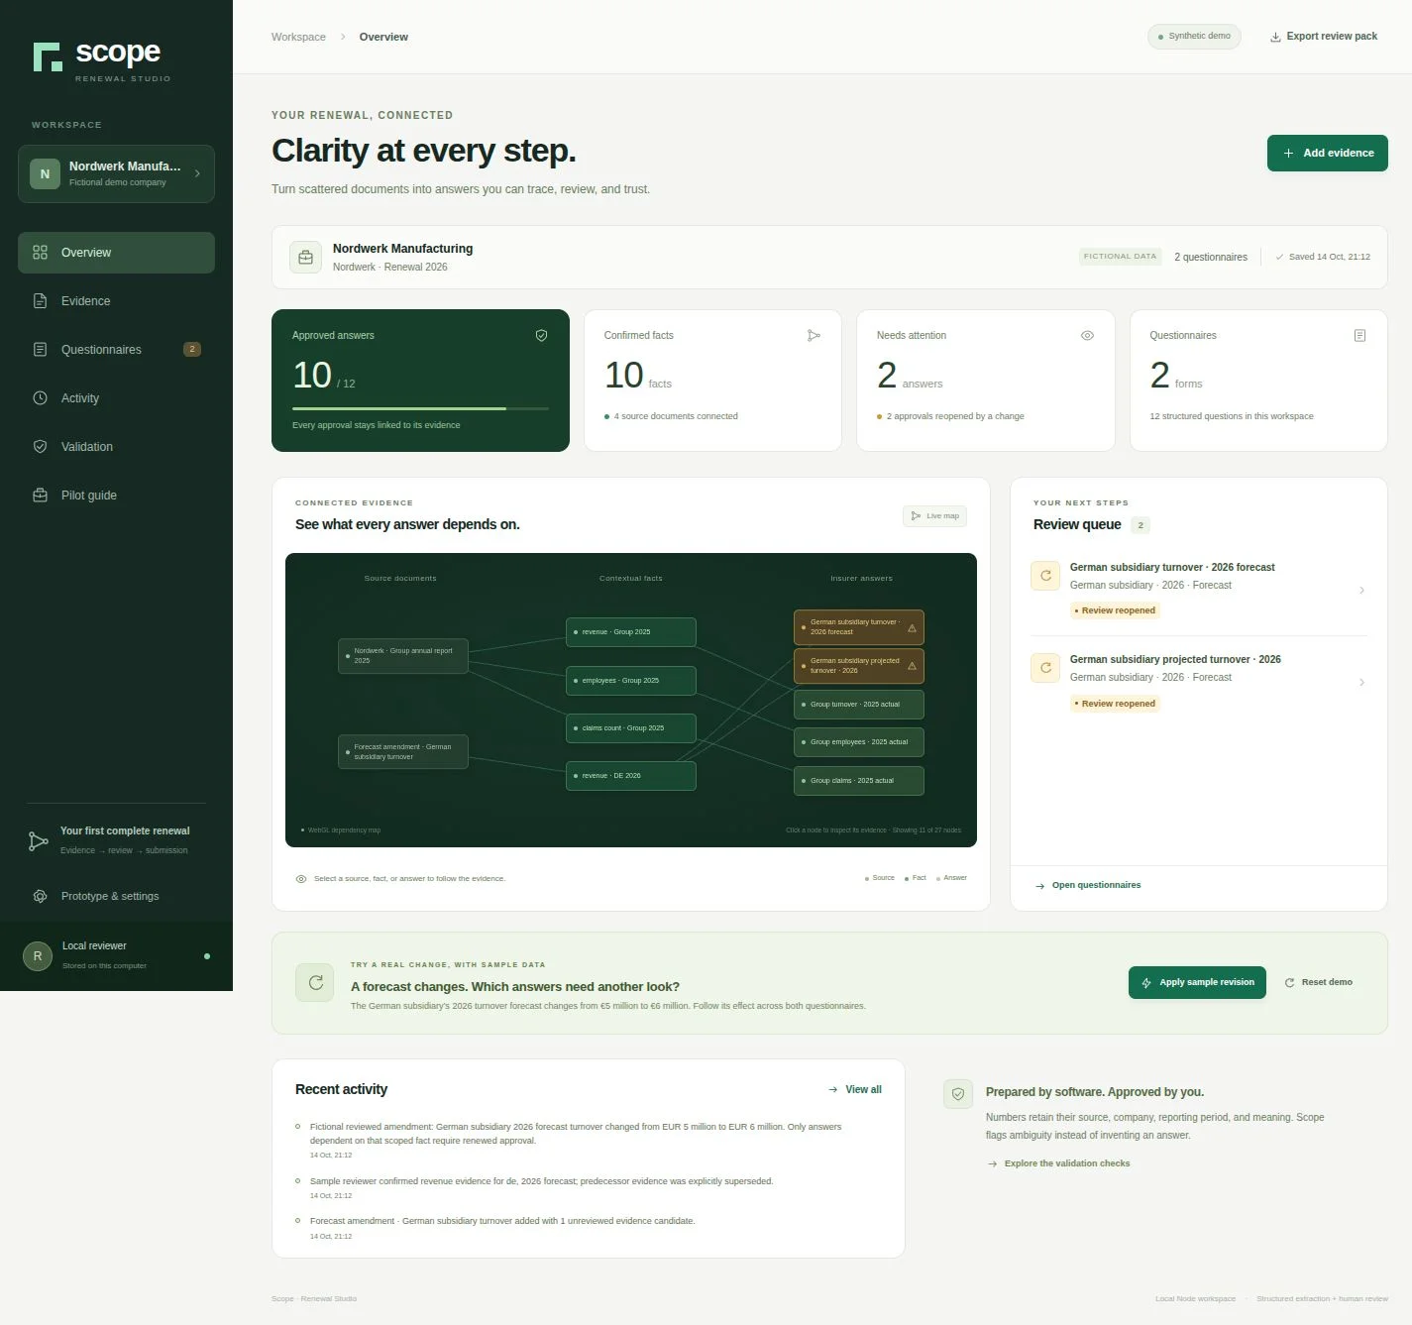Select the employees Group 2025 fact node
This screenshot has width=1412, height=1325.
[631, 681]
